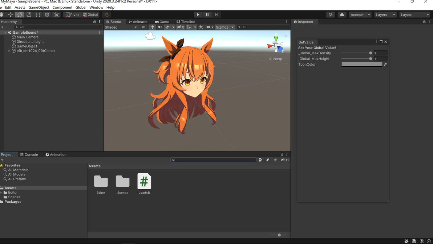Open the GameObject menu
The image size is (433, 244).
coord(39,8)
